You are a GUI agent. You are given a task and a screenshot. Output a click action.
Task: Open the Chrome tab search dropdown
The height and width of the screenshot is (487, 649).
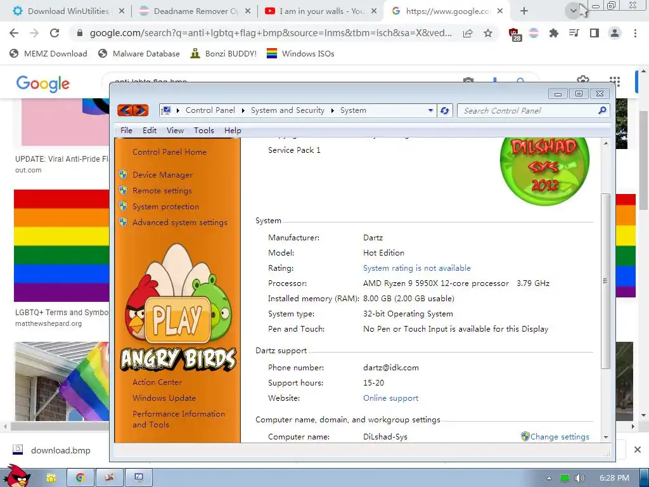pyautogui.click(x=573, y=11)
